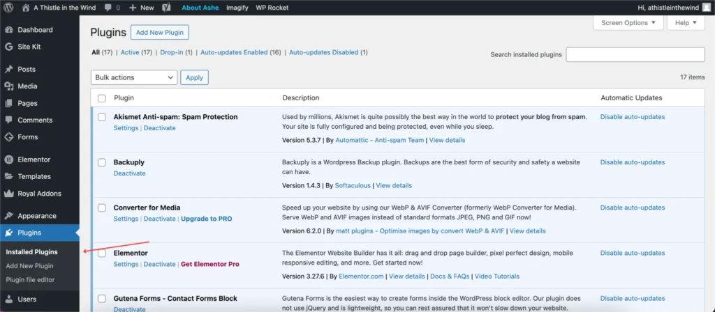Open Akismet Settings link
715x312 pixels.
tap(126, 128)
